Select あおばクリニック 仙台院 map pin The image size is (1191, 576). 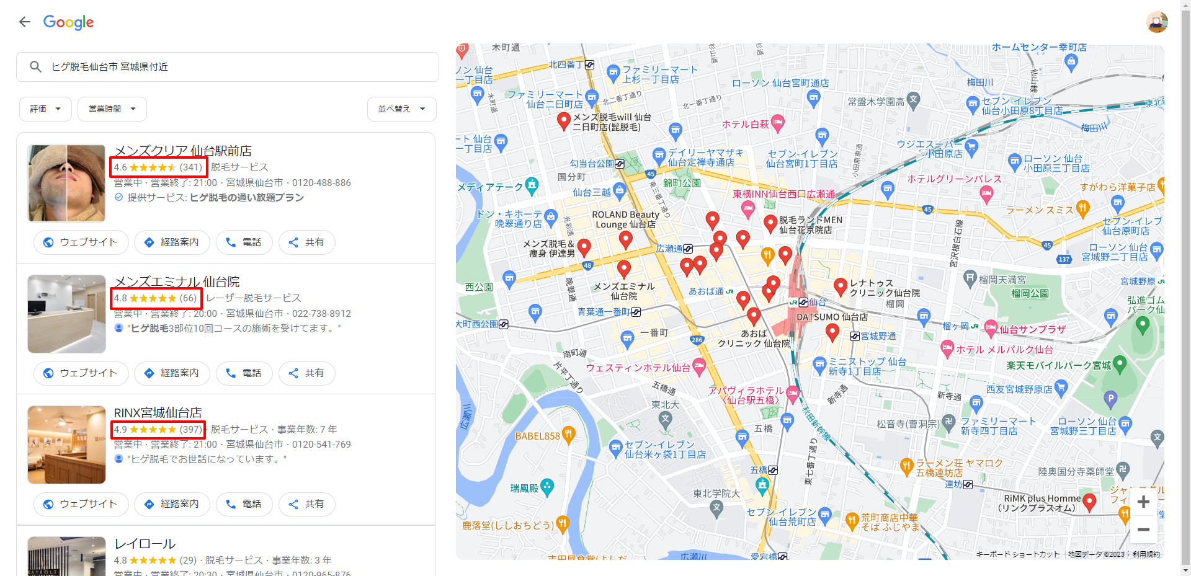tap(754, 317)
